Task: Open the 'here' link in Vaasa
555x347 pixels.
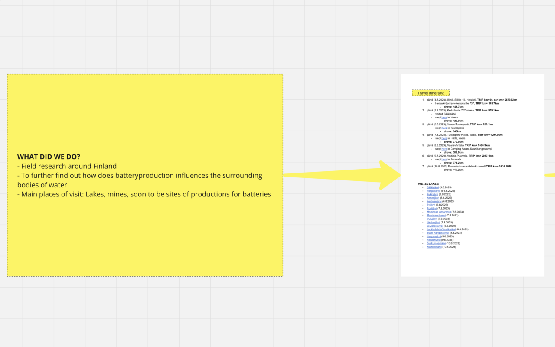Action: tap(444, 118)
